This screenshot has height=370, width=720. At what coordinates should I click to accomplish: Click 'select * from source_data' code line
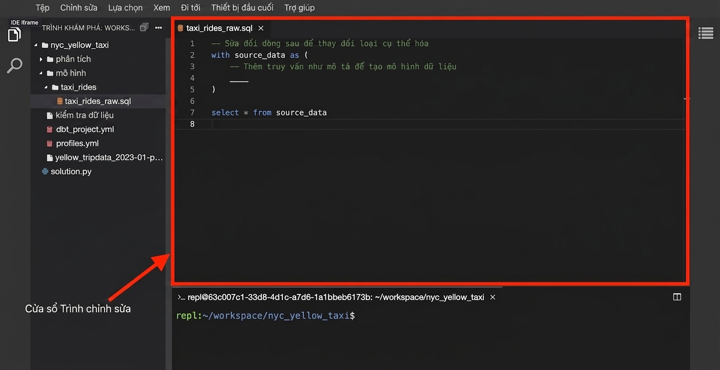[269, 113]
